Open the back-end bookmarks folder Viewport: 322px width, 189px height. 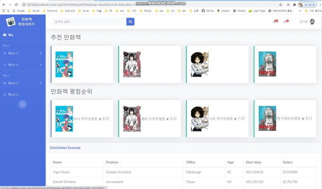[x=68, y=11]
